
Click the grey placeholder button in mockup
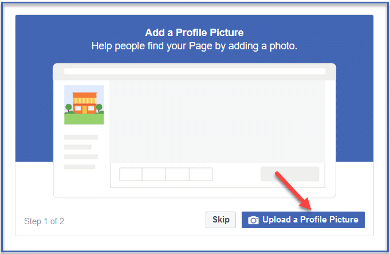coord(290,174)
